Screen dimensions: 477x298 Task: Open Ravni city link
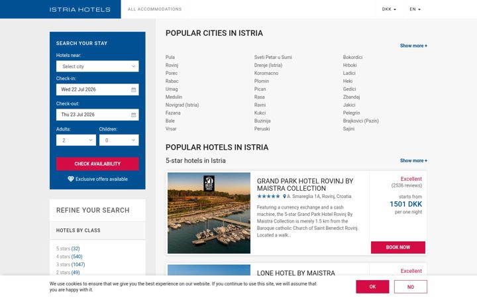click(260, 105)
